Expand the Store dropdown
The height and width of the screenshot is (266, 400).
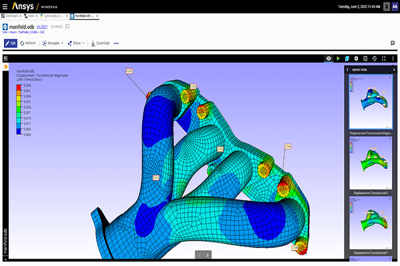[x=77, y=43]
